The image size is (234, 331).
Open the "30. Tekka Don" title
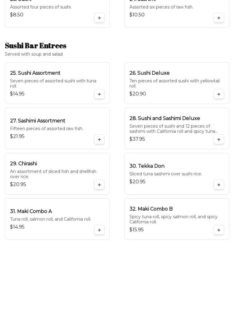(147, 166)
